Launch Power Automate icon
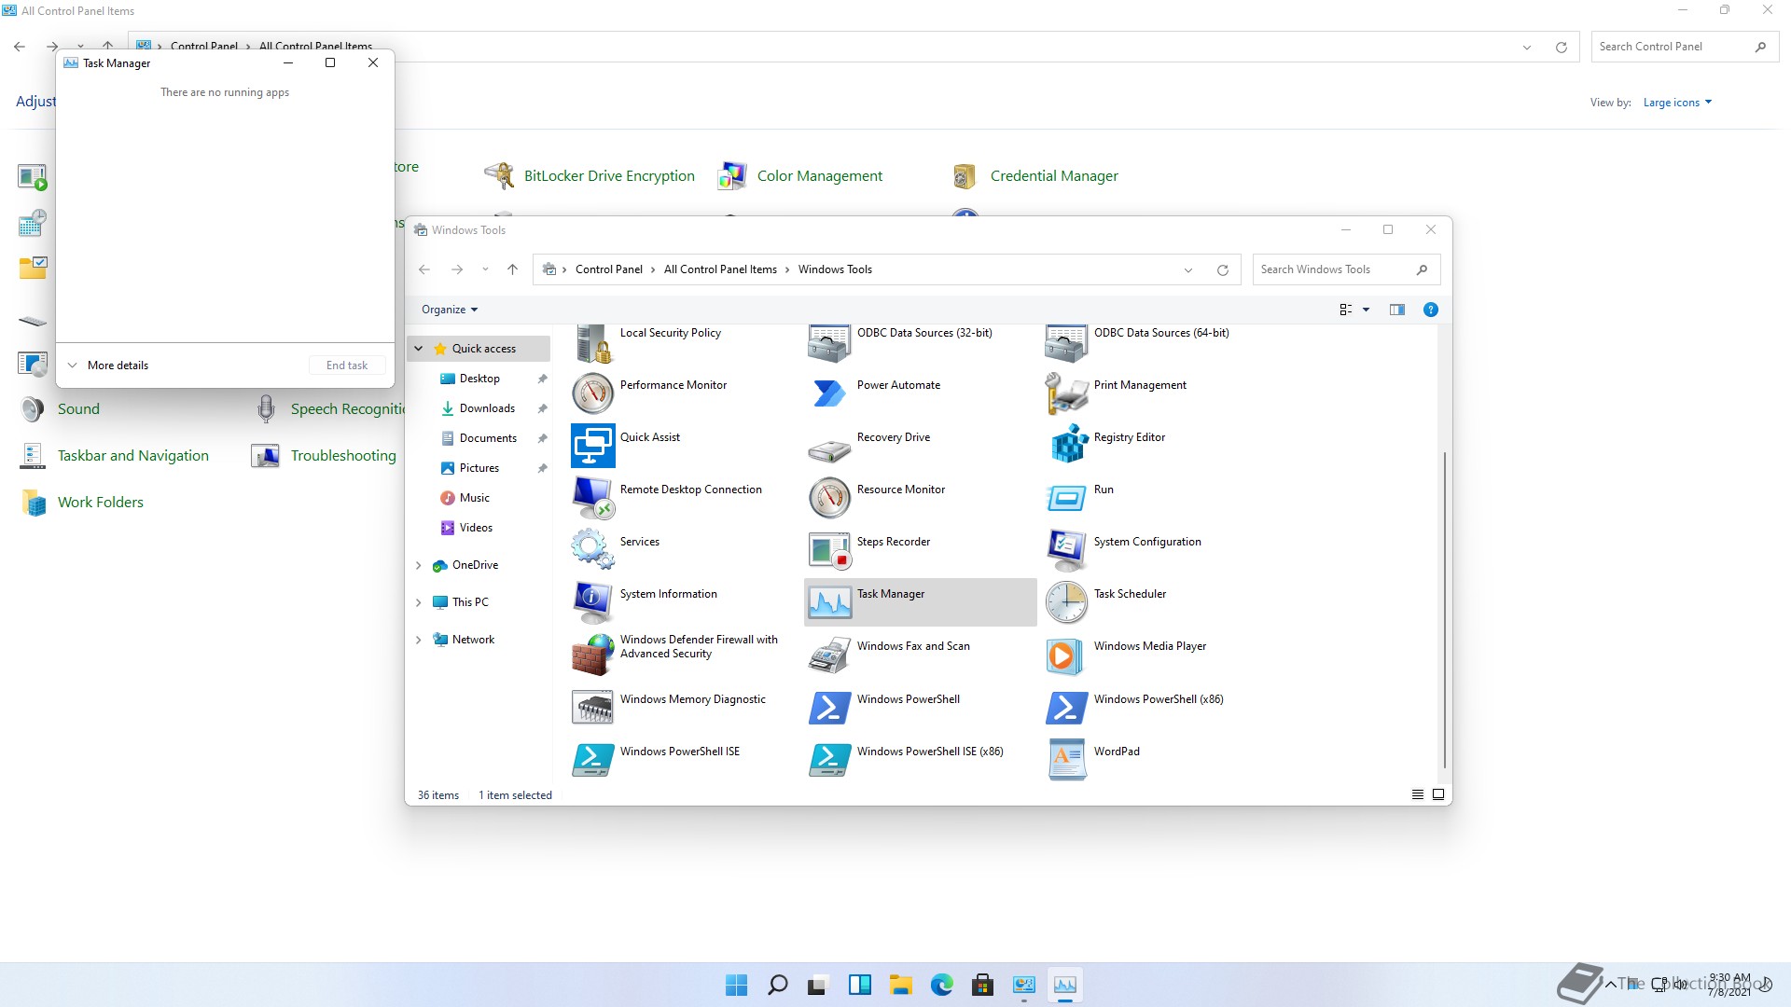The width and height of the screenshot is (1791, 1007). (x=830, y=394)
